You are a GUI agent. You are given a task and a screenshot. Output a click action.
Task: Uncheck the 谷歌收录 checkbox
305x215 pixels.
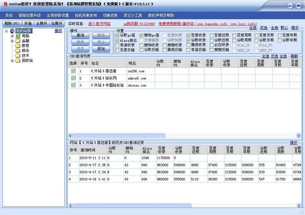[188, 40]
